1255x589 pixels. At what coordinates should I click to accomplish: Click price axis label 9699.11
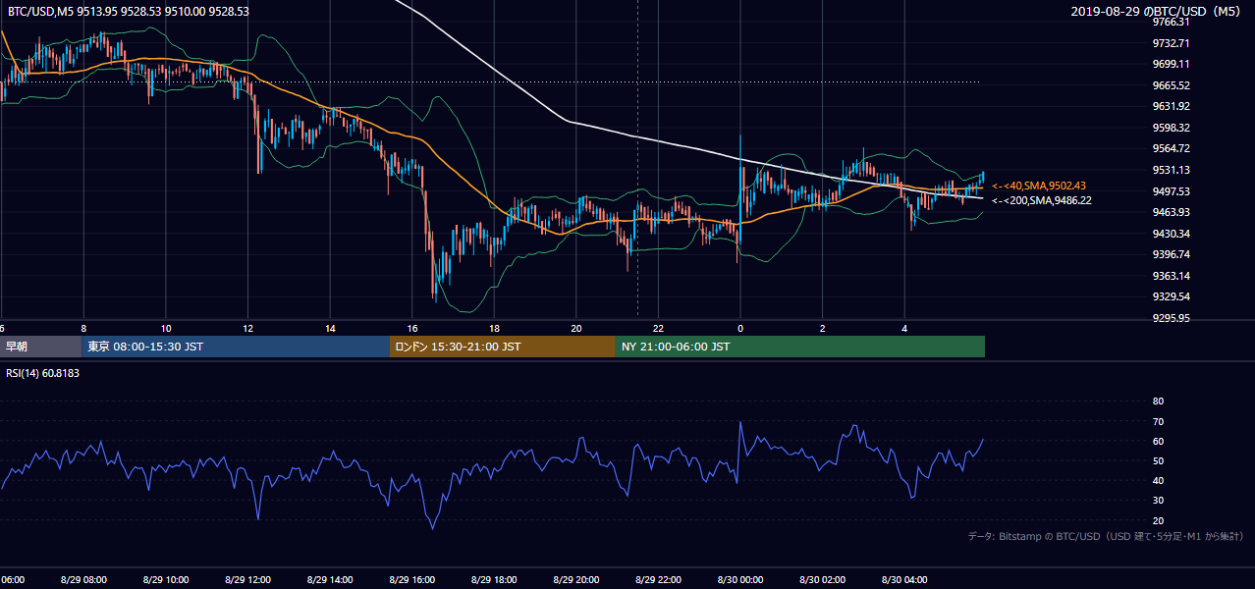click(1171, 64)
